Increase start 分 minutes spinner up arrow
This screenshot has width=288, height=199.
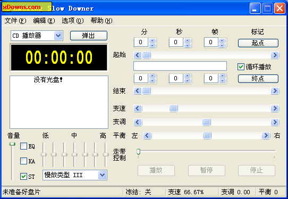(153, 40)
